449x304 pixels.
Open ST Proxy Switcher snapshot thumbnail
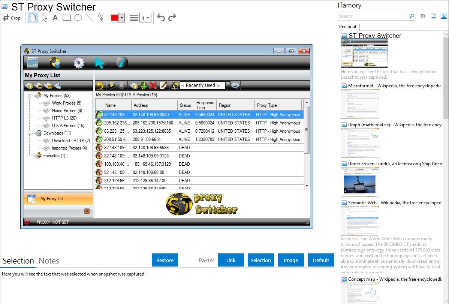click(364, 54)
